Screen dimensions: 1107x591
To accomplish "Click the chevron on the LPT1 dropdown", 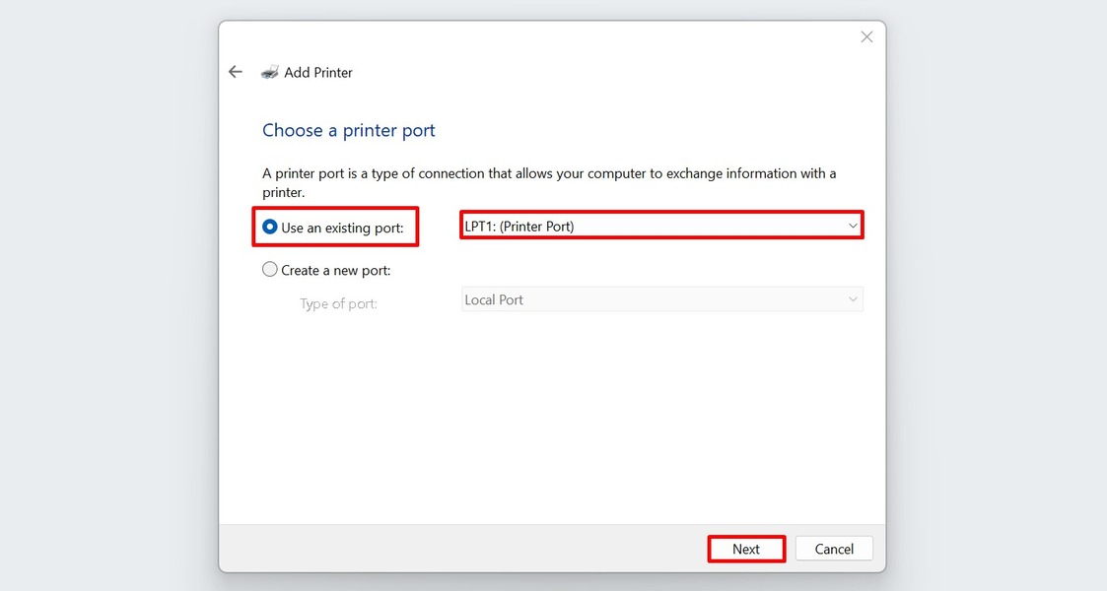I will [x=852, y=225].
